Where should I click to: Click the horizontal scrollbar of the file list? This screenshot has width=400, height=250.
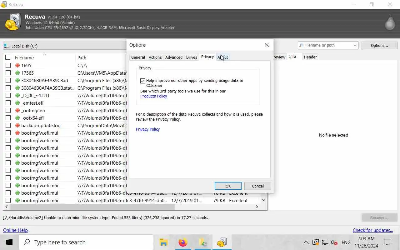(x=92, y=207)
